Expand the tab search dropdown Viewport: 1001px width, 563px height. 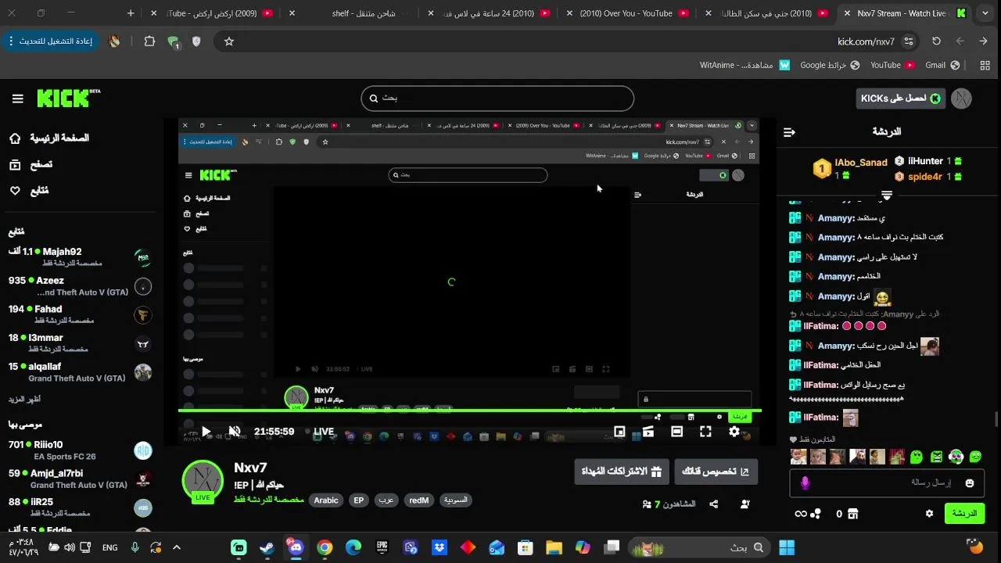pyautogui.click(x=985, y=13)
